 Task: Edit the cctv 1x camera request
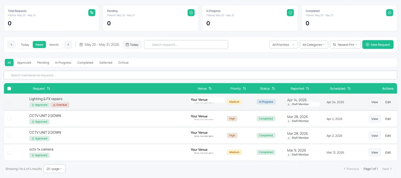388,153
